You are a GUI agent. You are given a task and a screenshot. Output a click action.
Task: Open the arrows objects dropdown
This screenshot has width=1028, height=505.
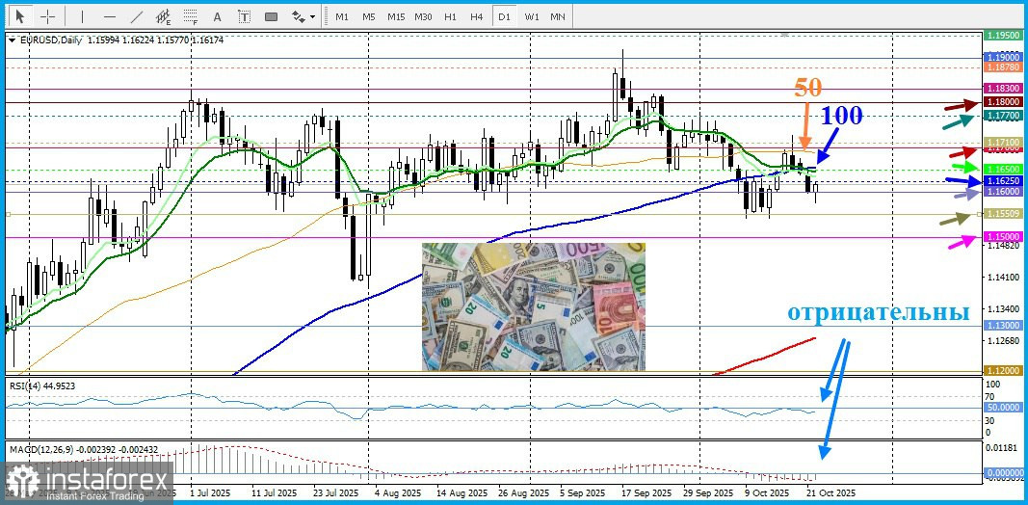[x=303, y=16]
